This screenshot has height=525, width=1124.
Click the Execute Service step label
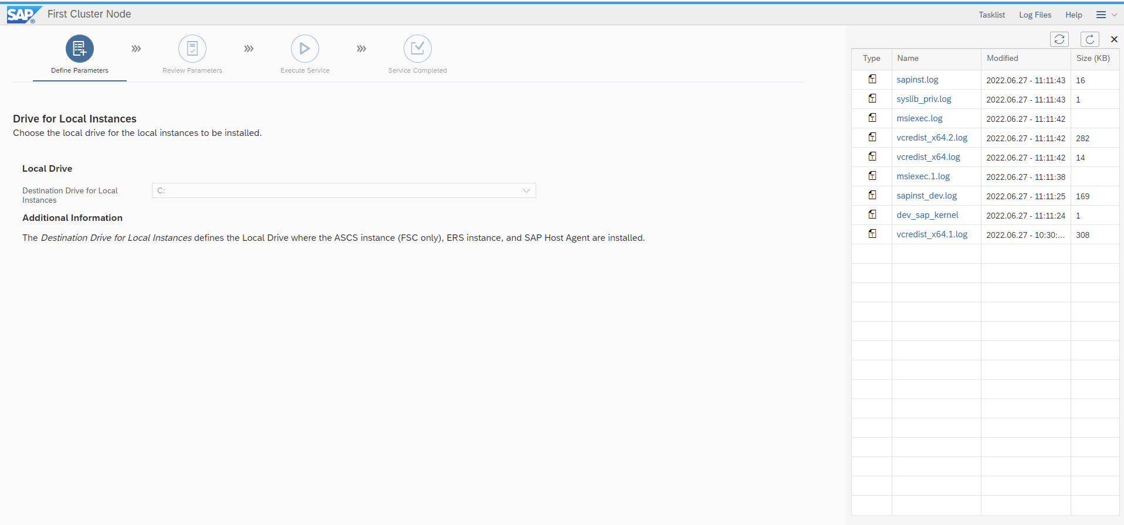click(x=305, y=70)
